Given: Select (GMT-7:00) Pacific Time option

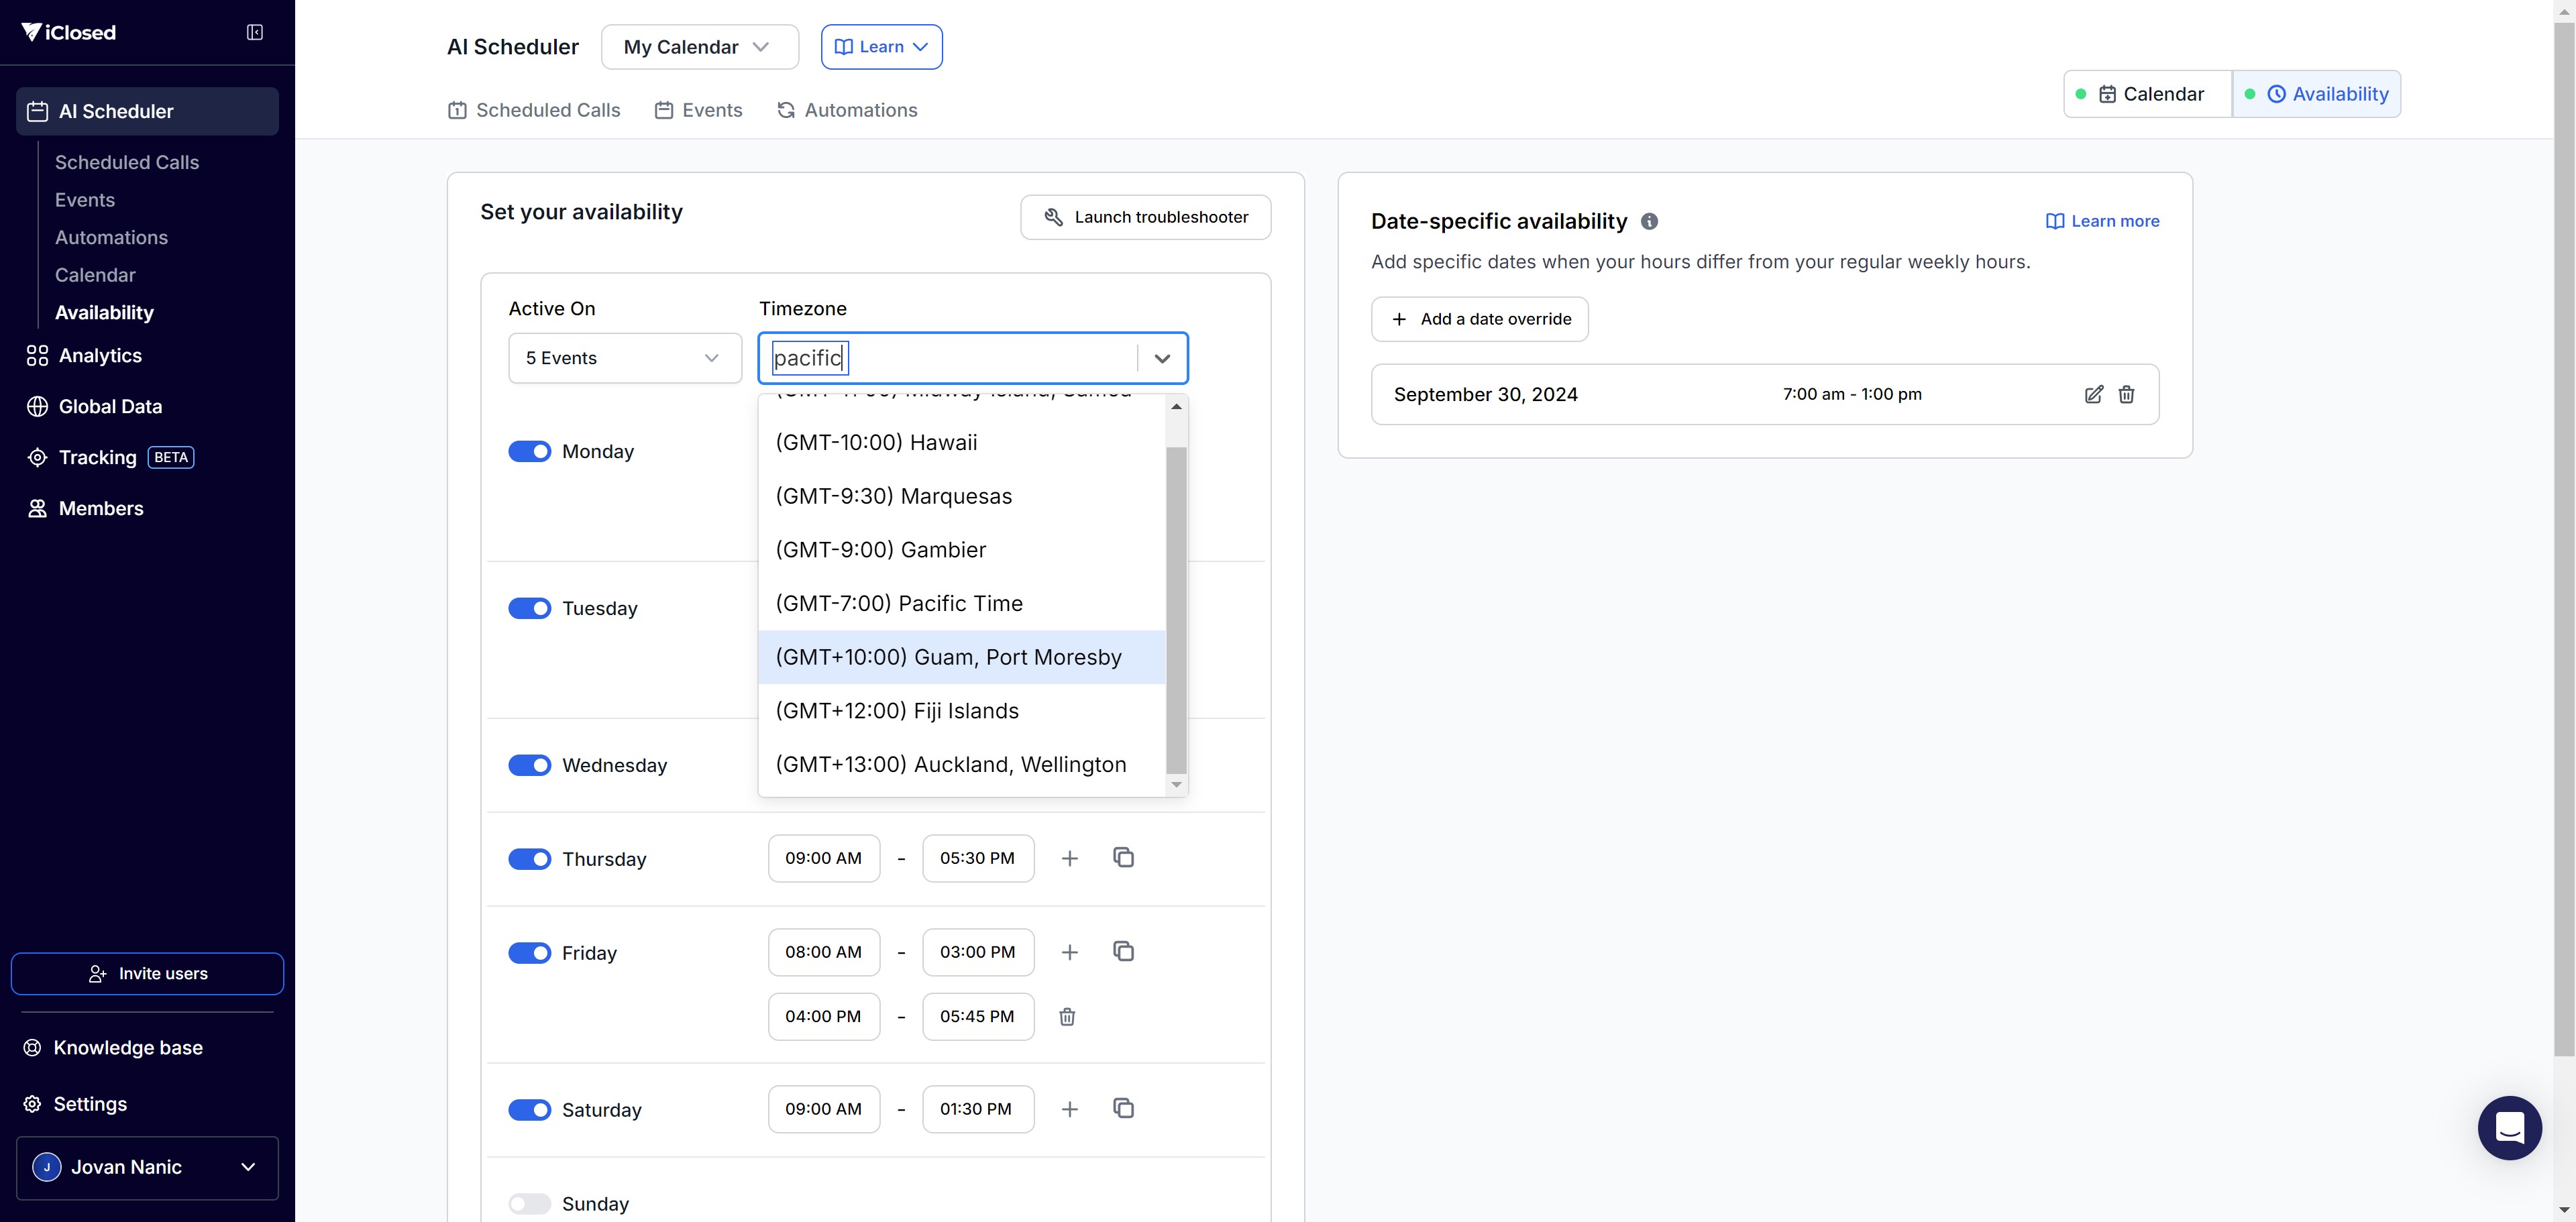Looking at the screenshot, I should coord(898,603).
